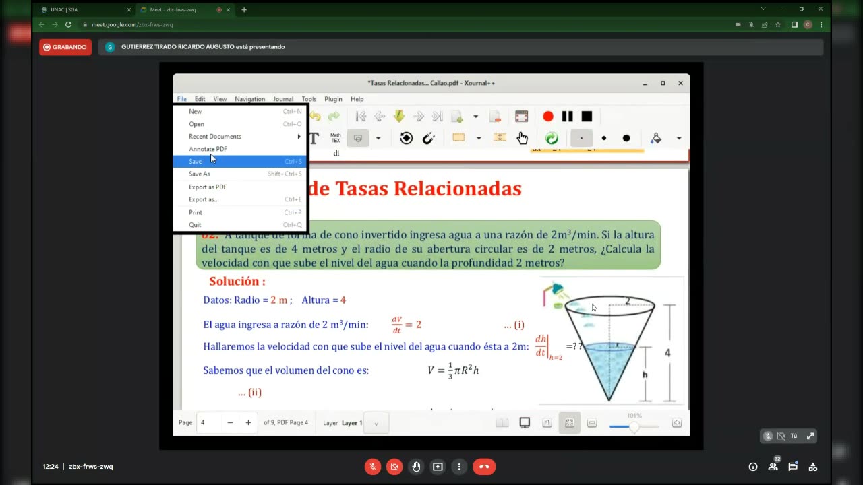Screen dimensions: 863x485
Task: Adjust the zoom slider handle
Action: click(634, 427)
